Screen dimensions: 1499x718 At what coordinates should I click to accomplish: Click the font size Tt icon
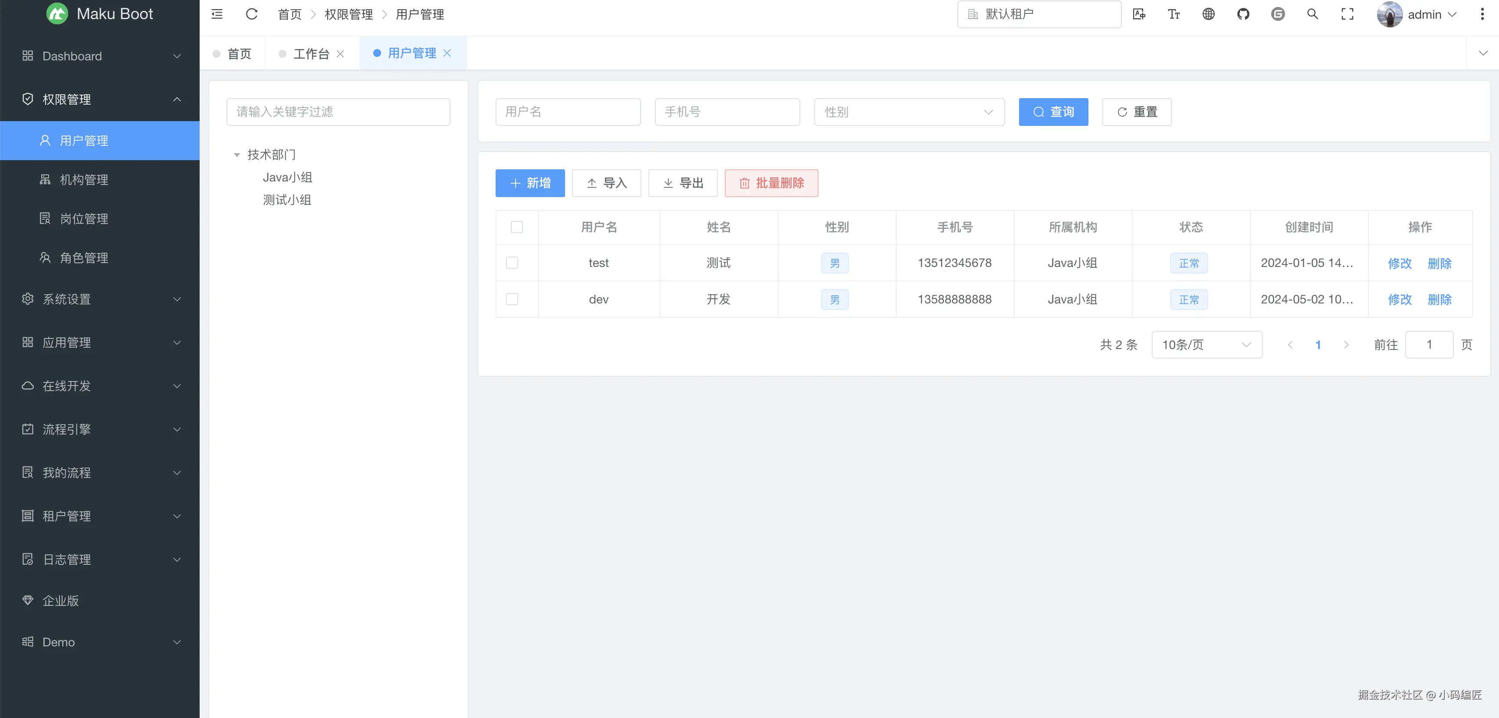pos(1174,14)
